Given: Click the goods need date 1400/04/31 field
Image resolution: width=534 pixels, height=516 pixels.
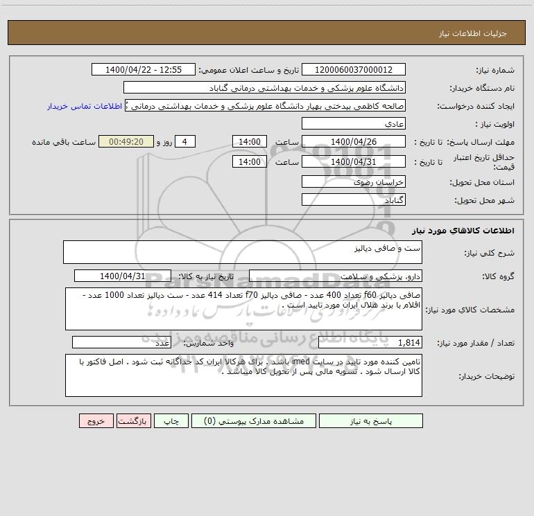Looking at the screenshot, I should click(123, 276).
